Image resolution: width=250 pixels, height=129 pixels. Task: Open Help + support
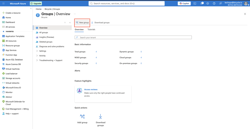pyautogui.click(x=11, y=114)
